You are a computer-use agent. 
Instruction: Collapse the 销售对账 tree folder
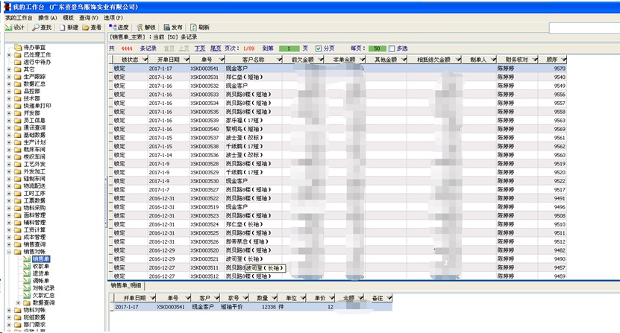click(x=8, y=252)
